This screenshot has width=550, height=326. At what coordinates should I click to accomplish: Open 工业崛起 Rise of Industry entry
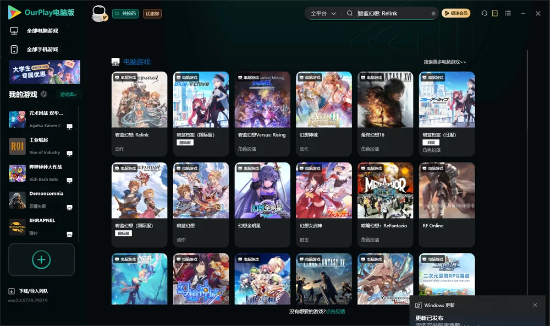tap(41, 146)
